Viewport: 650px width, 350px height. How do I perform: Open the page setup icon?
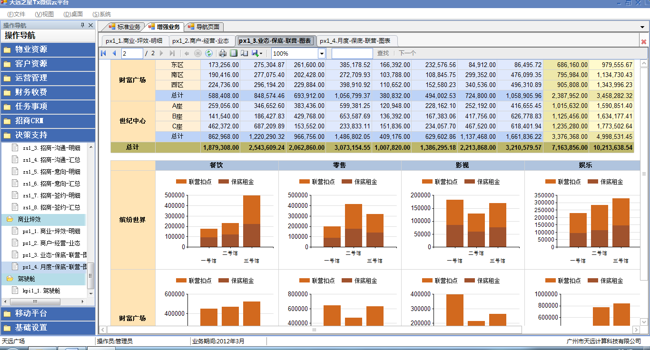pos(245,53)
